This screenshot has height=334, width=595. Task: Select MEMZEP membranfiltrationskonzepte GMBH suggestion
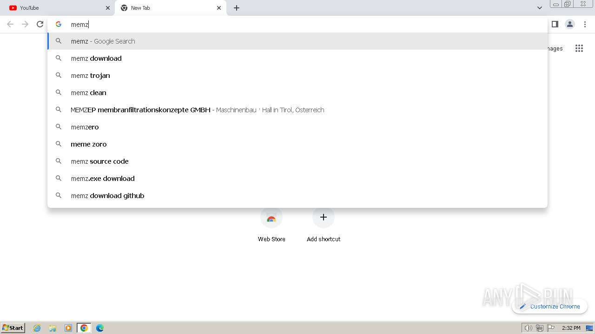click(297, 110)
